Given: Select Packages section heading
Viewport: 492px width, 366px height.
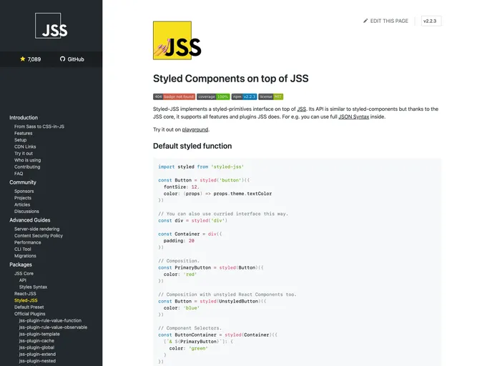Looking at the screenshot, I should point(21,264).
